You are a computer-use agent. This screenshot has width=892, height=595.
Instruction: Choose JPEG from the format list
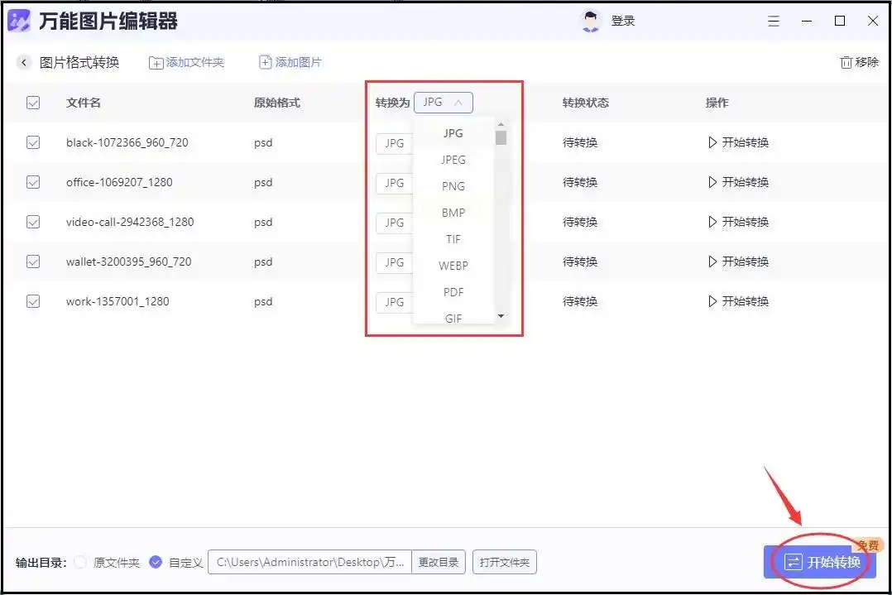coord(453,160)
